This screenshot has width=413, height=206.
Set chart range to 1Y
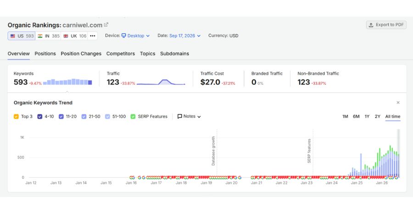pos(367,116)
